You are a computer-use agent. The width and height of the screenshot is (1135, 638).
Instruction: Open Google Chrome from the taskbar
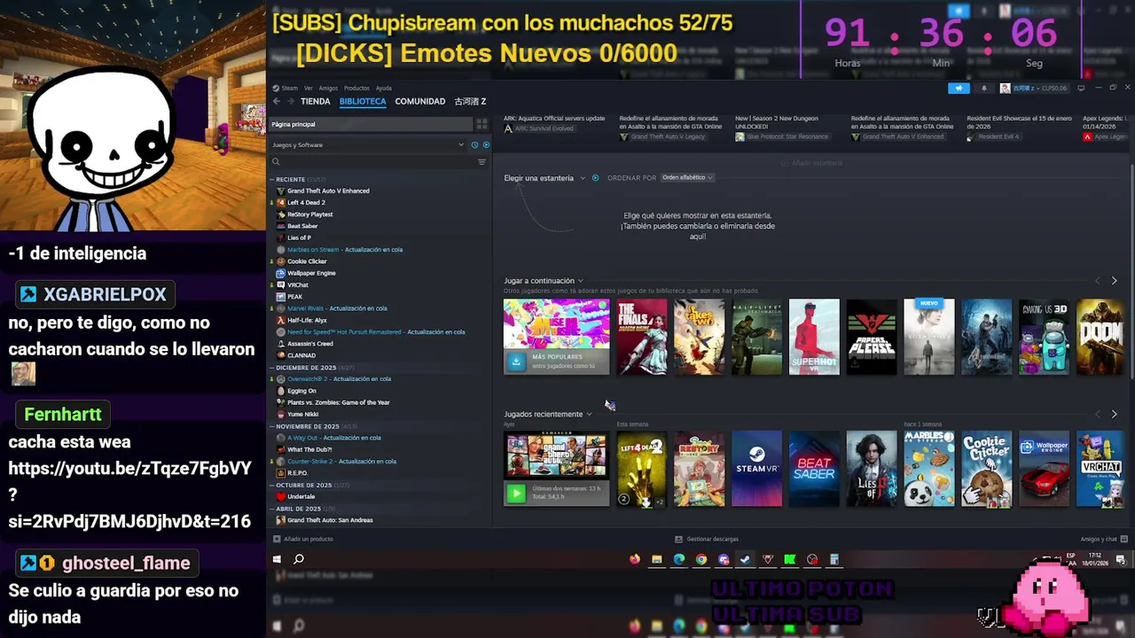click(x=701, y=559)
